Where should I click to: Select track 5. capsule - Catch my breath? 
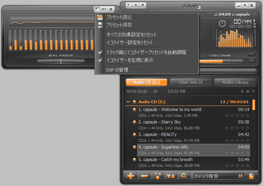pyautogui.click(x=194, y=163)
